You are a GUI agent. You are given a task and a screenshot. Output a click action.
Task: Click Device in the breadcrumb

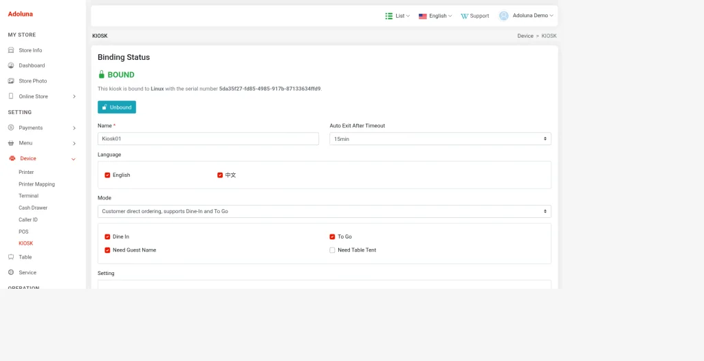click(525, 36)
